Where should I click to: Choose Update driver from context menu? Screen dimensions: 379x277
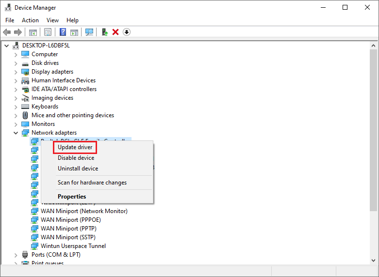coord(75,147)
